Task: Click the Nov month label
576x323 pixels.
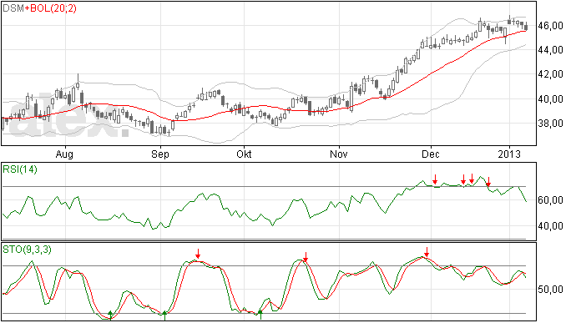Action: (339, 154)
